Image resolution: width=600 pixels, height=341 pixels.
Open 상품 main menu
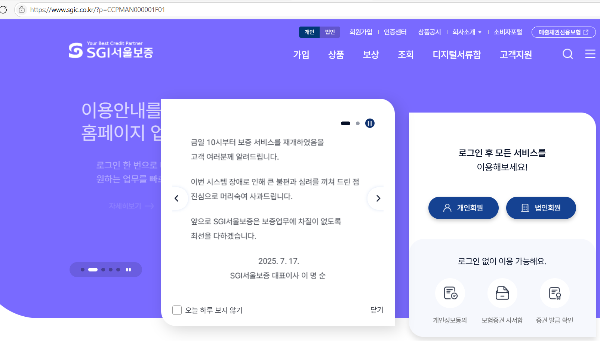coord(336,55)
